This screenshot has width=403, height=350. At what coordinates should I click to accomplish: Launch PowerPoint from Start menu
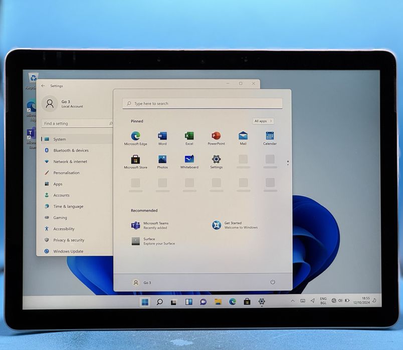tap(216, 138)
